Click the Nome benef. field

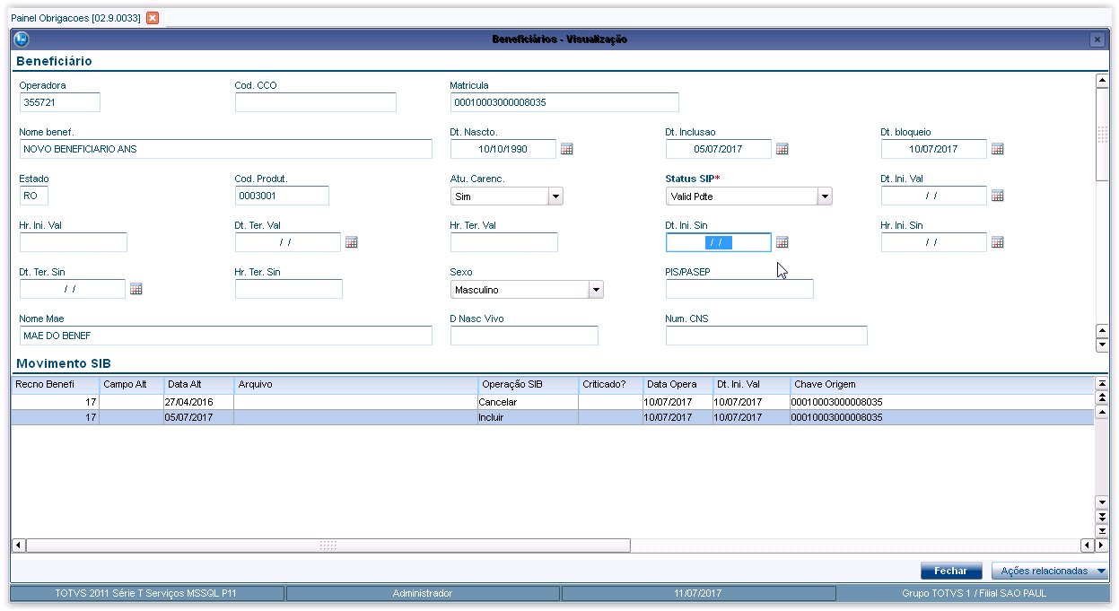pyautogui.click(x=226, y=149)
